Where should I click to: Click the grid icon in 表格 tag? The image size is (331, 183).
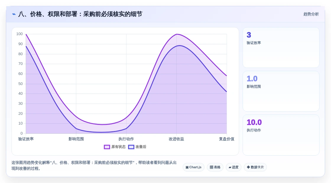(211, 167)
